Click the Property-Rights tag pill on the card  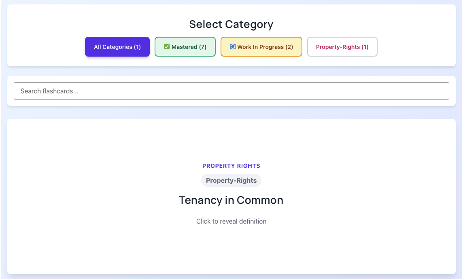pos(231,180)
